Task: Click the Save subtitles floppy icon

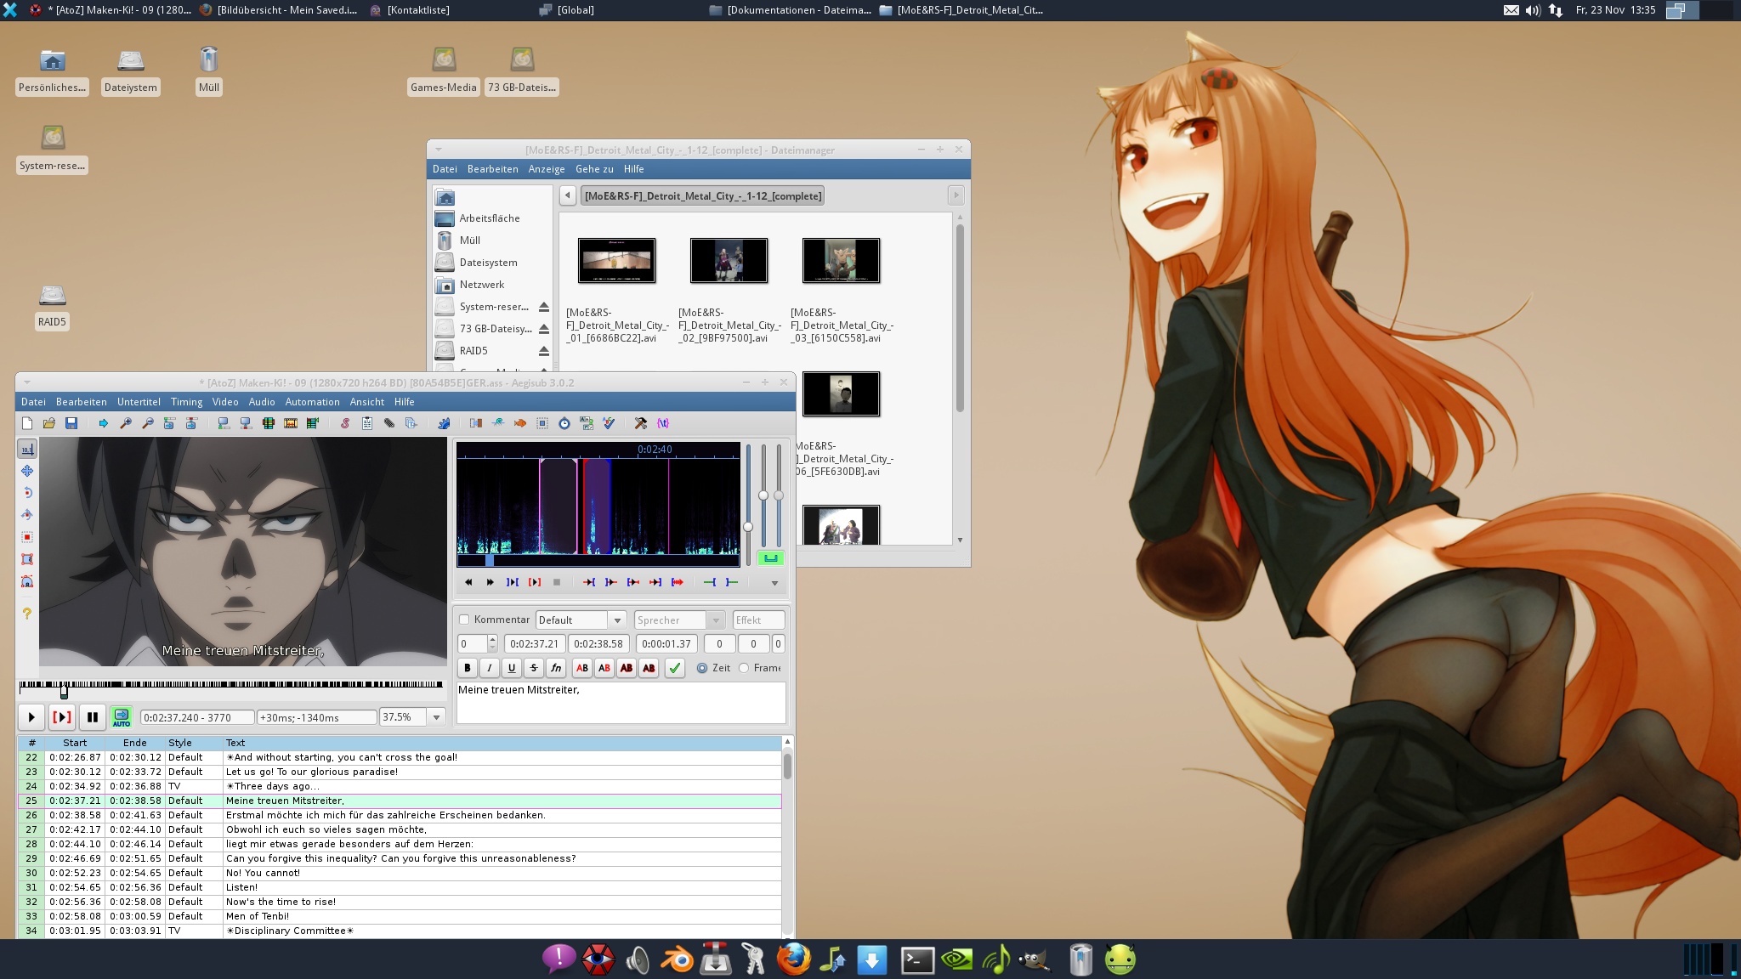Action: 71,423
